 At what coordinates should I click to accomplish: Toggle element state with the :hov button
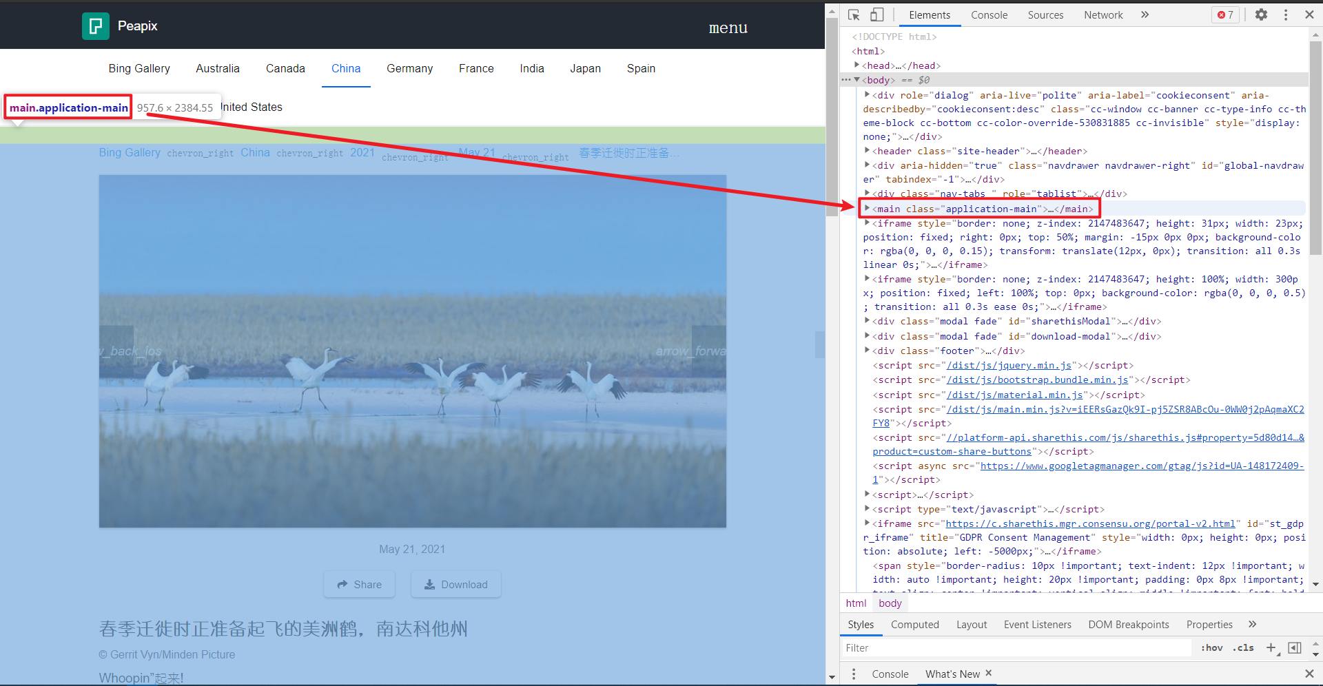[x=1211, y=647]
